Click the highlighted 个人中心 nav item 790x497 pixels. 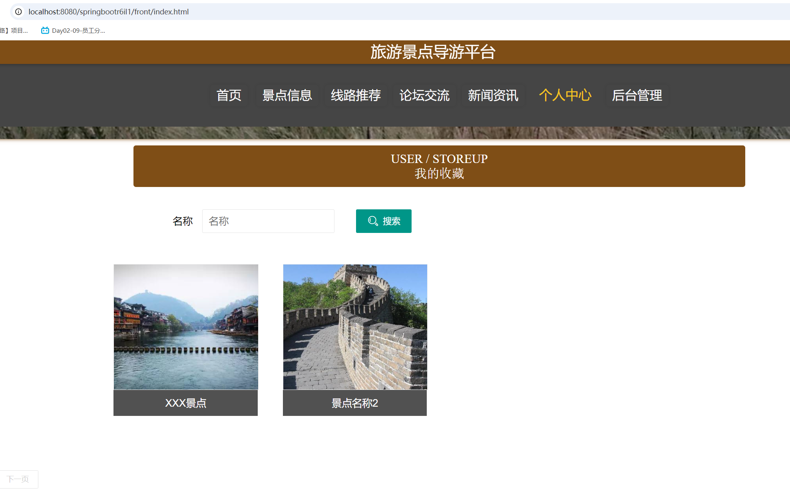pyautogui.click(x=565, y=95)
